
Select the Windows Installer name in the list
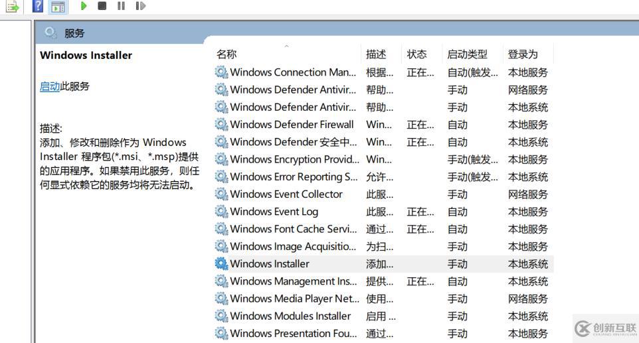(270, 264)
